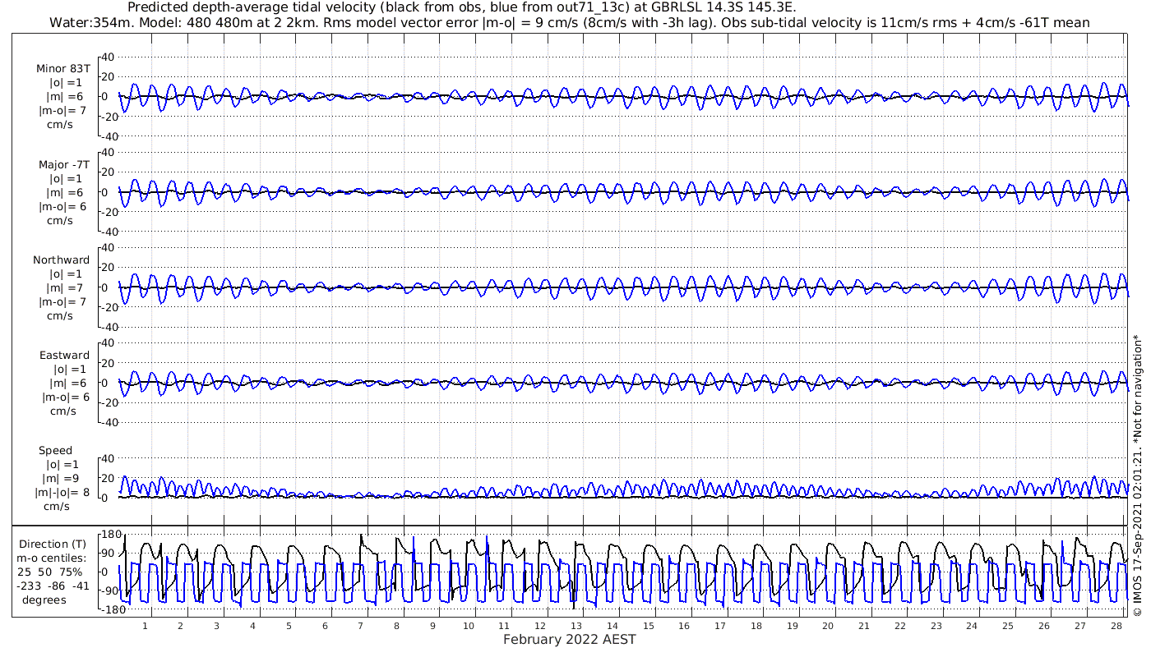Click the '-233 -86 -41' centile values
The width and height of the screenshot is (1151, 657).
tap(53, 586)
